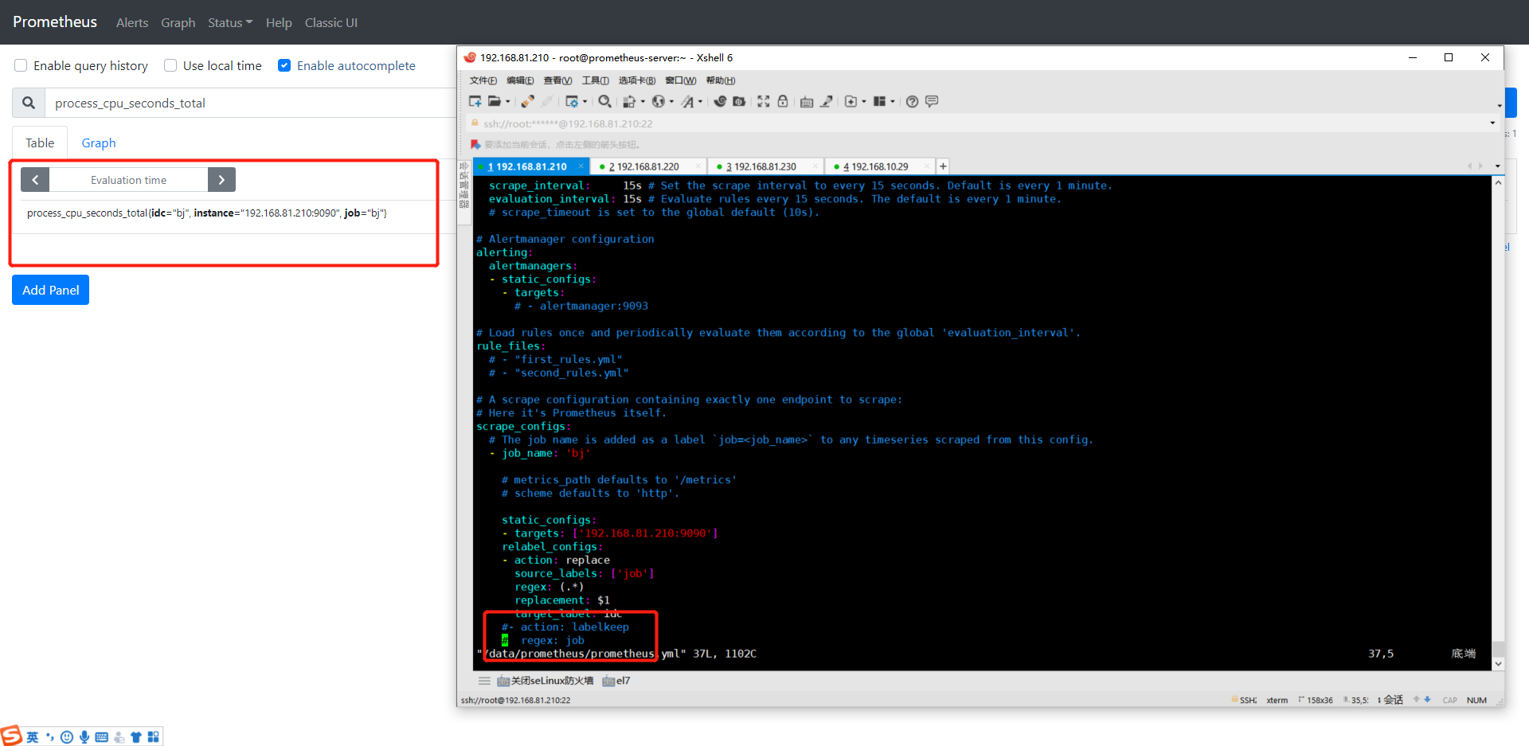This screenshot has width=1529, height=746.
Task: Open the virtual keyboard icon in Xshell
Action: [x=806, y=101]
